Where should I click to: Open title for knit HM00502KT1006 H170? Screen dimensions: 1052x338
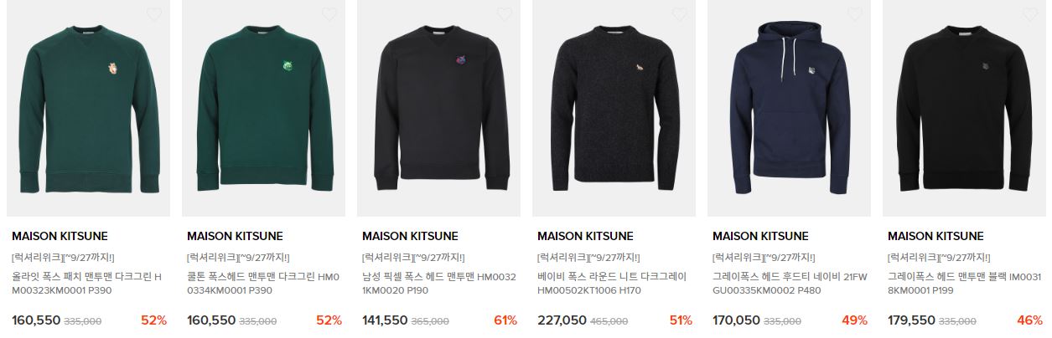(611, 284)
